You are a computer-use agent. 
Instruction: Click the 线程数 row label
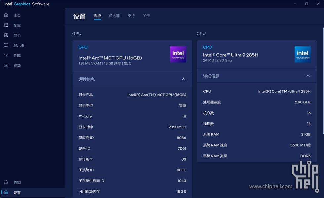208,124
